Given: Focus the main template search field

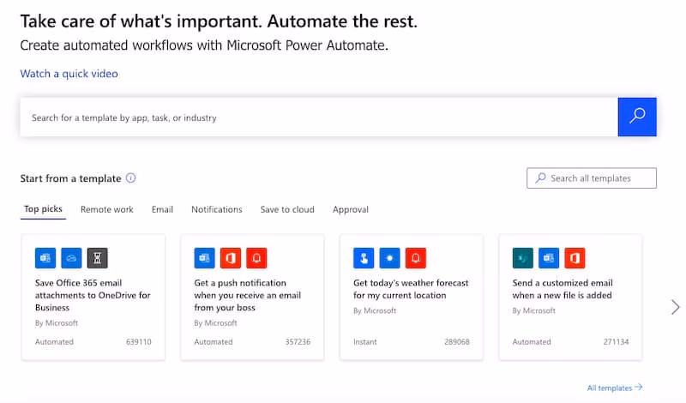Looking at the screenshot, I should coord(317,117).
